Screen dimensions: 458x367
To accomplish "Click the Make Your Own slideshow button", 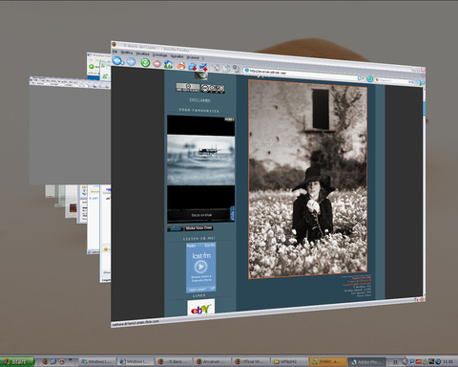I will click(x=199, y=228).
